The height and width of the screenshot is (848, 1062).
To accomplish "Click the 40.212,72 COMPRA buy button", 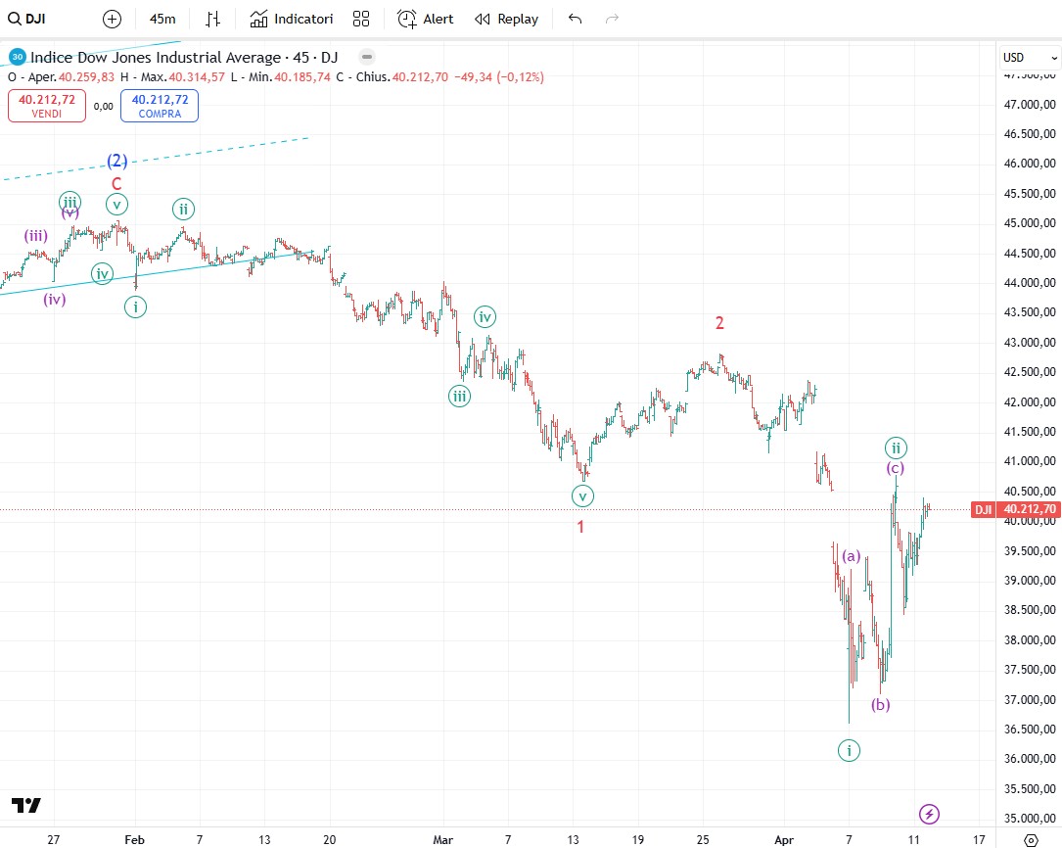I will tap(160, 106).
